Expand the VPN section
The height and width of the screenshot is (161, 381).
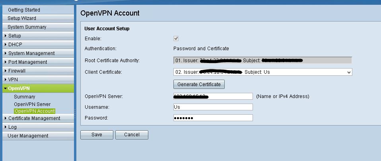point(38,80)
